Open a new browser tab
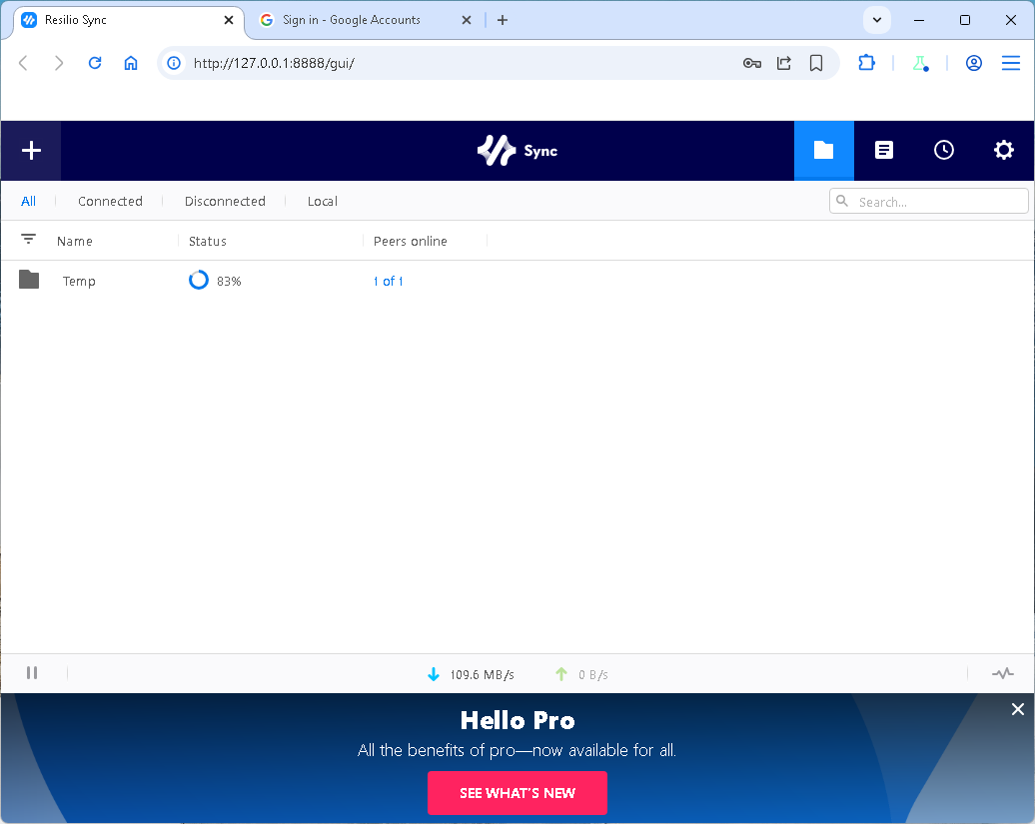Viewport: 1035px width, 824px height. click(x=503, y=20)
